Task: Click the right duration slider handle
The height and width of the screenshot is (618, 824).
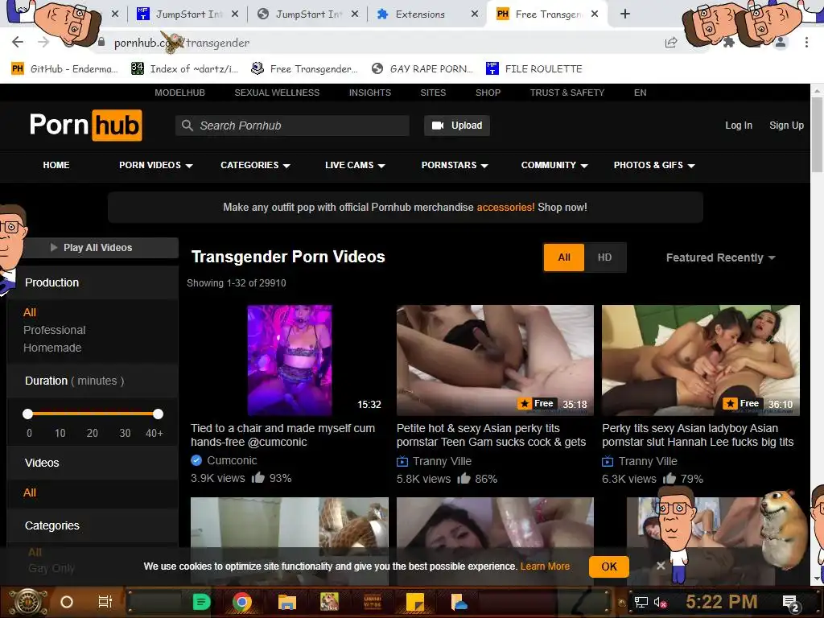Action: pos(159,414)
